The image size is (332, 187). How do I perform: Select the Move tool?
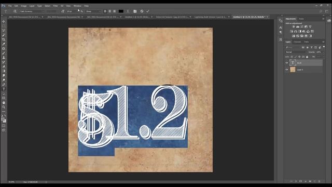(x=4, y=22)
